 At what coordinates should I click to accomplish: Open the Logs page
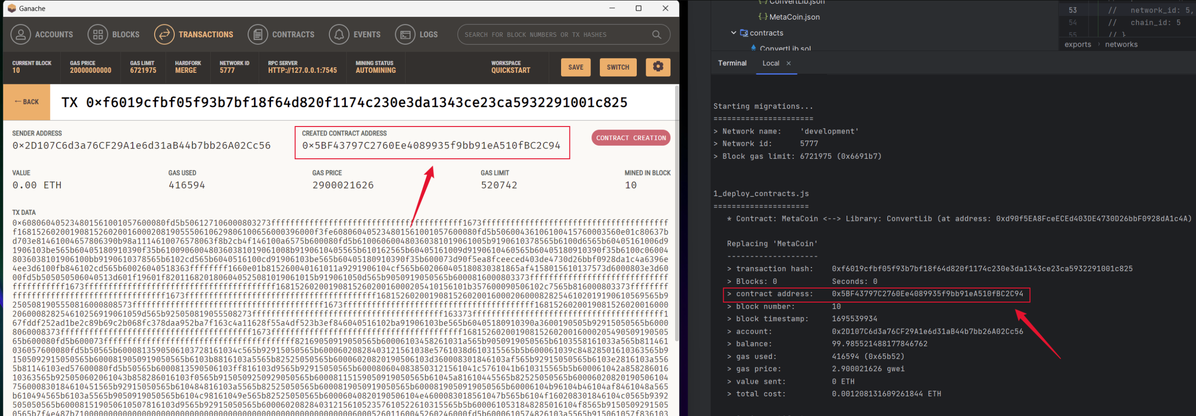click(417, 35)
